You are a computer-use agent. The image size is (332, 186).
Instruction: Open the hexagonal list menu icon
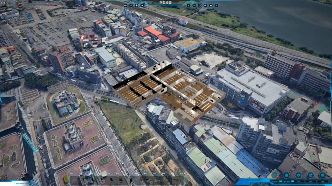[x=322, y=175]
